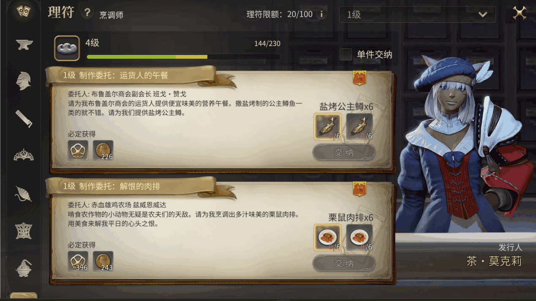Image resolution: width=536 pixels, height=301 pixels.
Task: Click the 226 gil reward coin icon
Action: coord(103,151)
